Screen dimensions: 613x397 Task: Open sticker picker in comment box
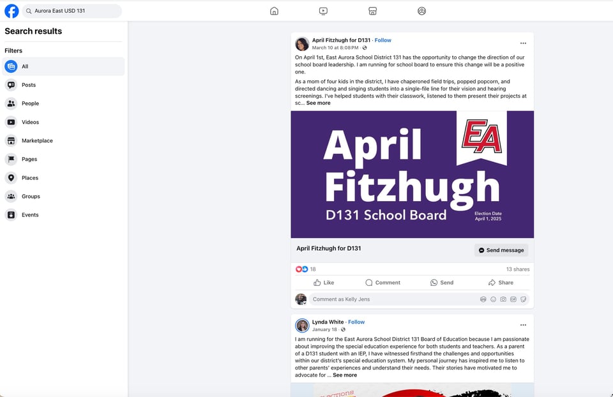click(523, 299)
